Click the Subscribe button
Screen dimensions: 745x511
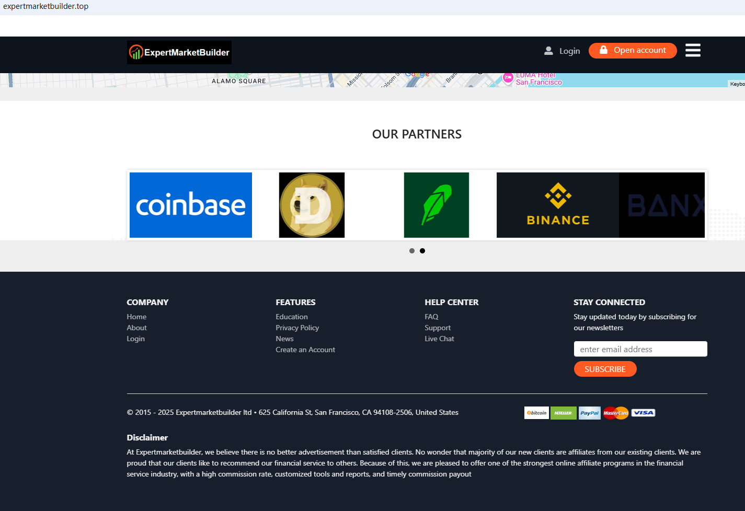[x=605, y=369]
